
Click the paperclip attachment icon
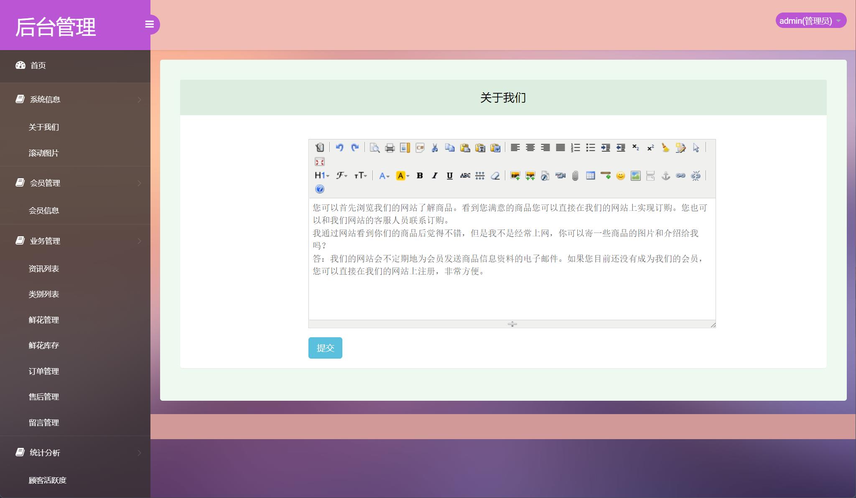(x=575, y=176)
